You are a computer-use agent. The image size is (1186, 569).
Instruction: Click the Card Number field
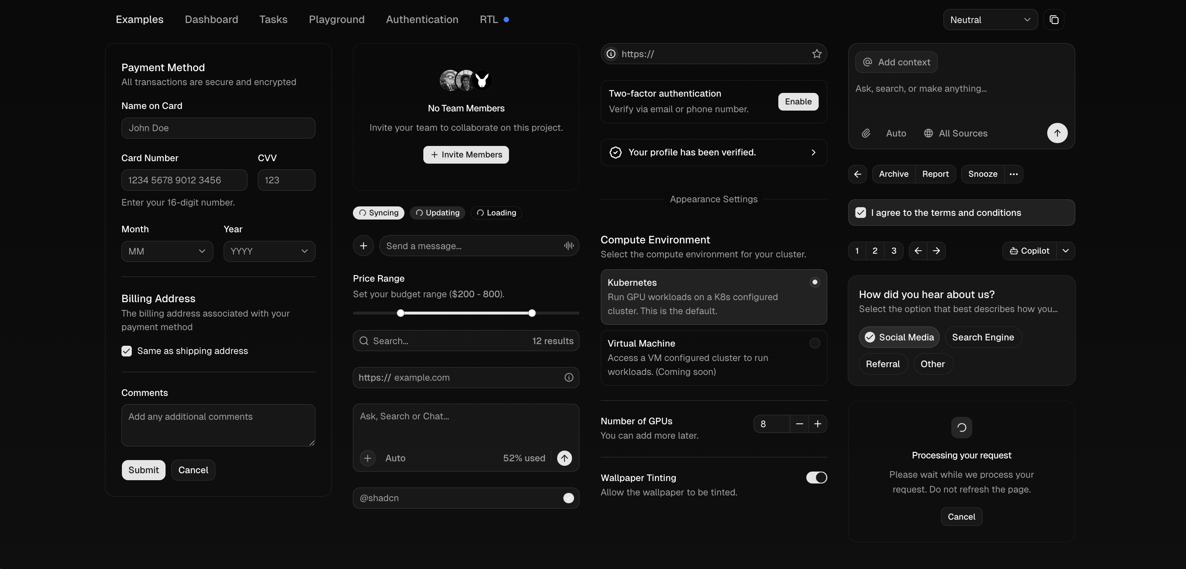point(184,180)
